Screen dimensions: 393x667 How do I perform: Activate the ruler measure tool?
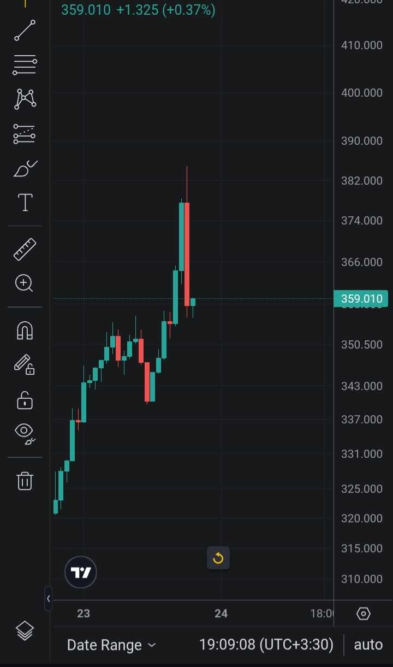[x=25, y=249]
